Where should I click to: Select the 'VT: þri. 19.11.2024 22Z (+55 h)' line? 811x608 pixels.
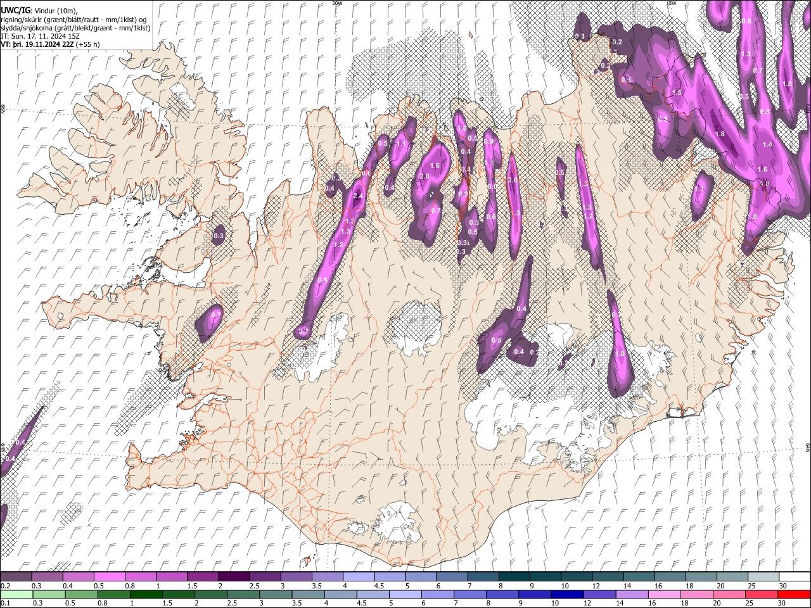[50, 44]
